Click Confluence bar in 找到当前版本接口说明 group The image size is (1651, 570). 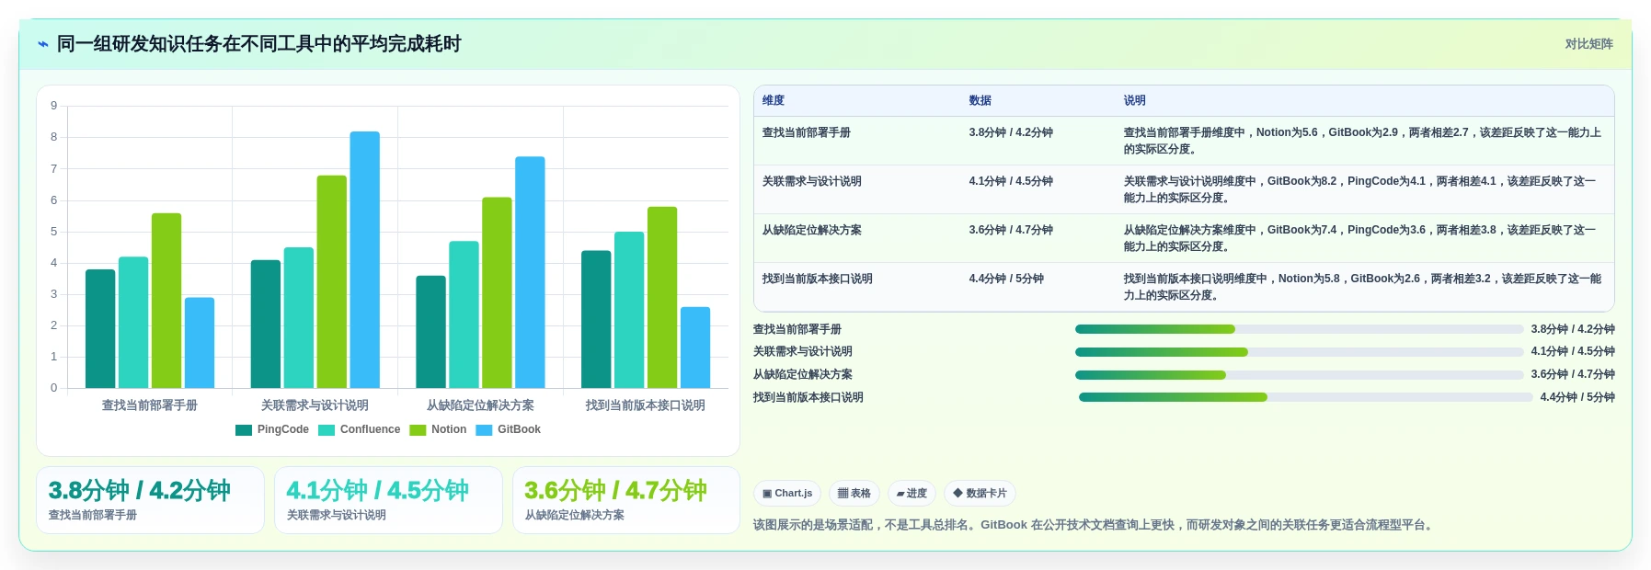point(629,310)
